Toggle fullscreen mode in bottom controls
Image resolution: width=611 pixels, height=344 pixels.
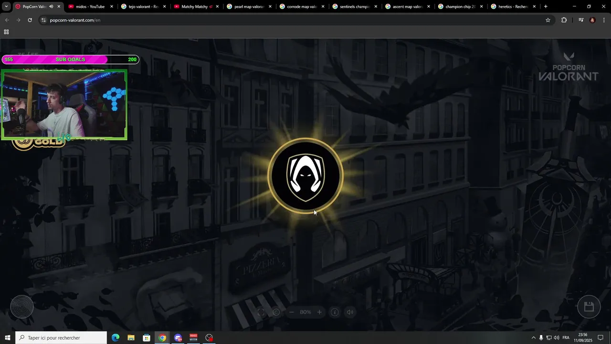261,312
